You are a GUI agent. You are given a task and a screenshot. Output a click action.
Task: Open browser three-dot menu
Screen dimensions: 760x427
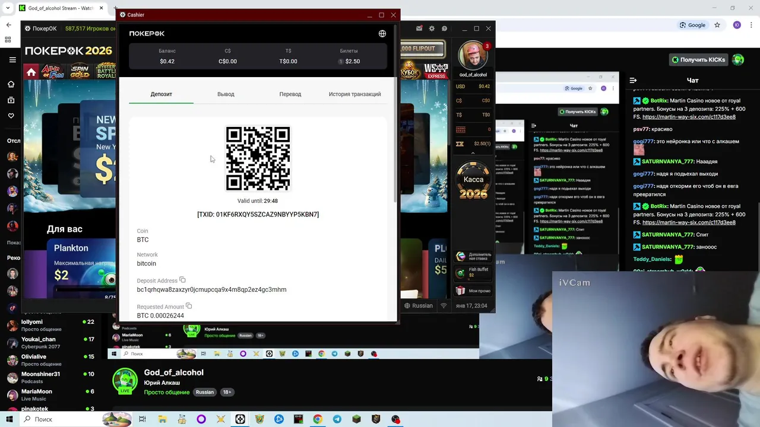(752, 25)
